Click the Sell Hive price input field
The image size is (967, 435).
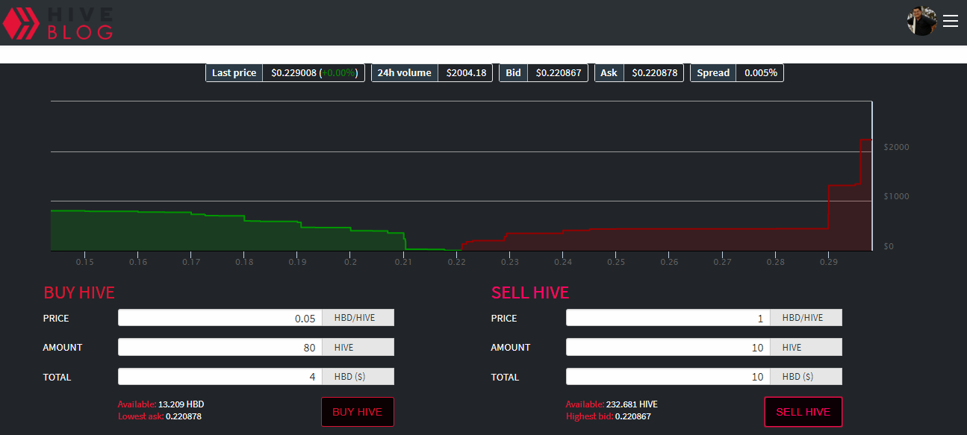click(668, 318)
